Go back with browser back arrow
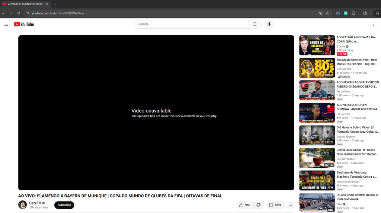The image size is (381, 213). coord(3,13)
